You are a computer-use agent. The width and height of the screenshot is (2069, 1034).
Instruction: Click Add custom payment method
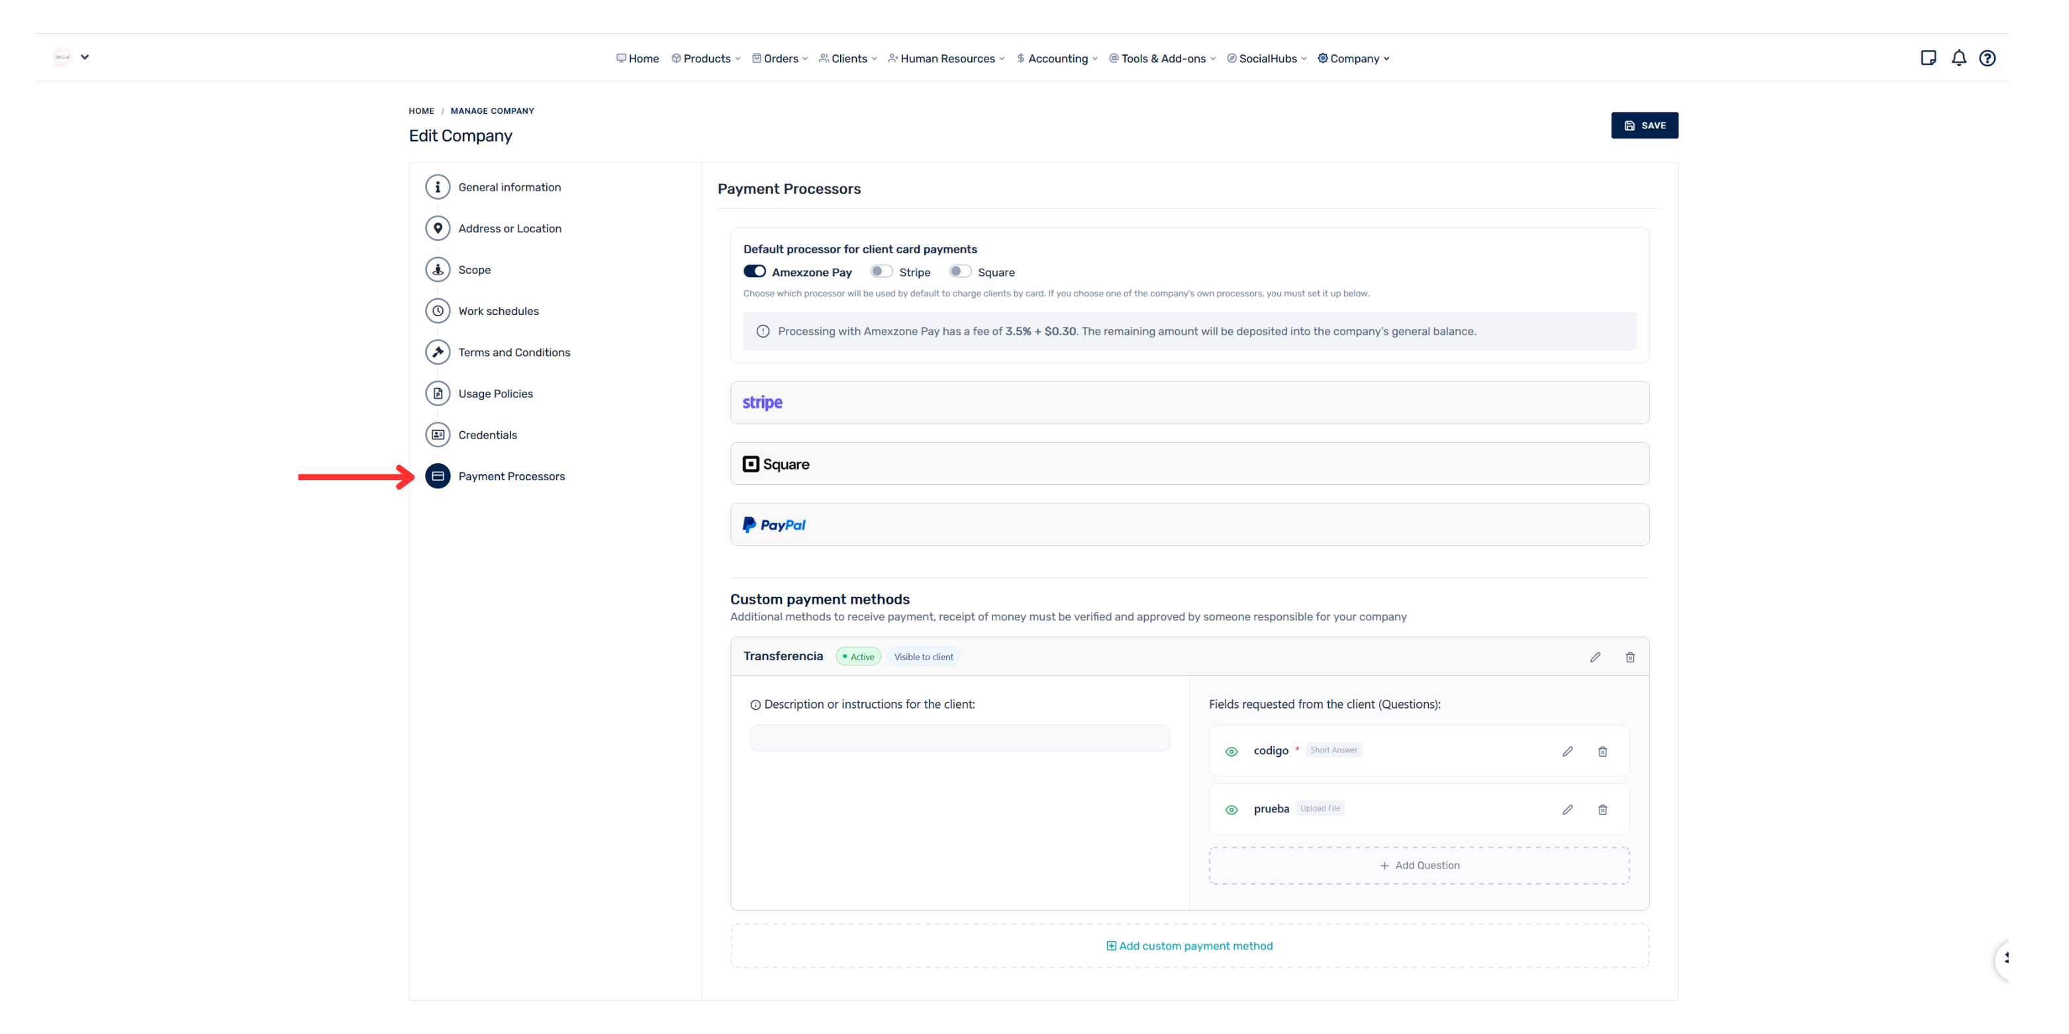(x=1188, y=946)
